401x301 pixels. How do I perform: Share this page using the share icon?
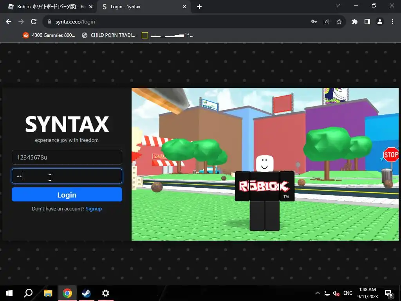click(x=327, y=22)
